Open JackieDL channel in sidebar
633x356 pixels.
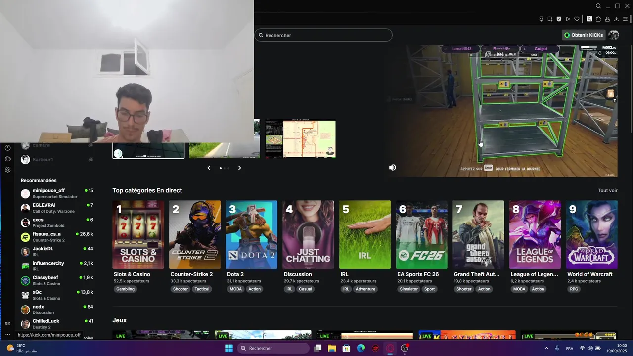(x=57, y=251)
